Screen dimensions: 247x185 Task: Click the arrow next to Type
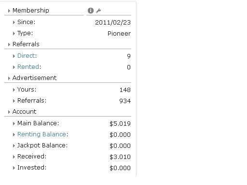(x=14, y=33)
